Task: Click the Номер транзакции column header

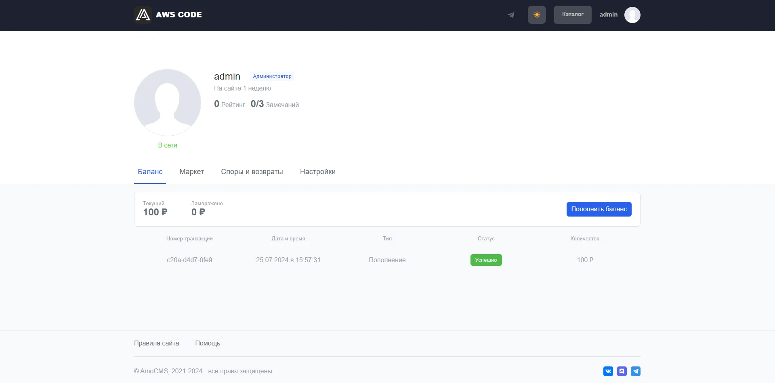Action: click(x=189, y=239)
